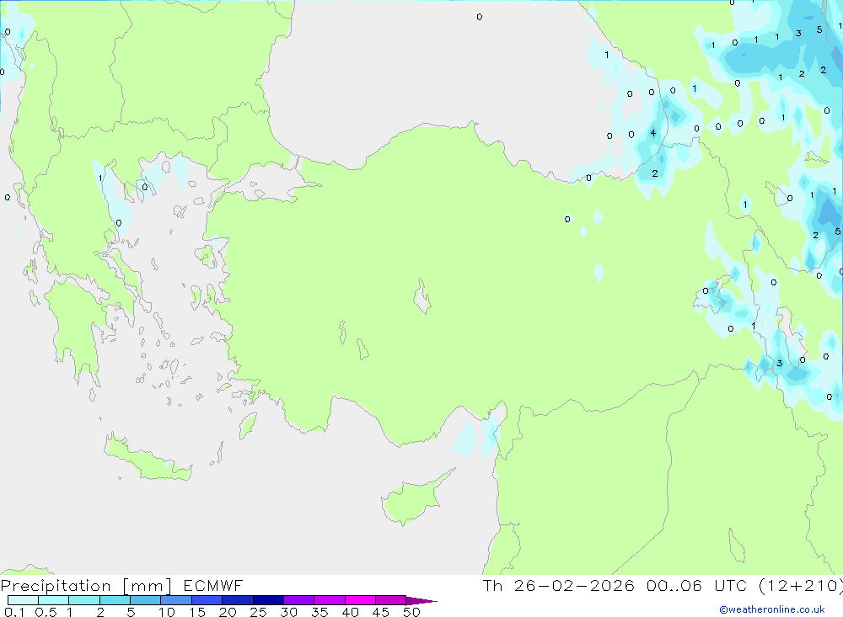Click the '0.1' legend scale label
Screen dimensions: 843x617
tap(14, 612)
